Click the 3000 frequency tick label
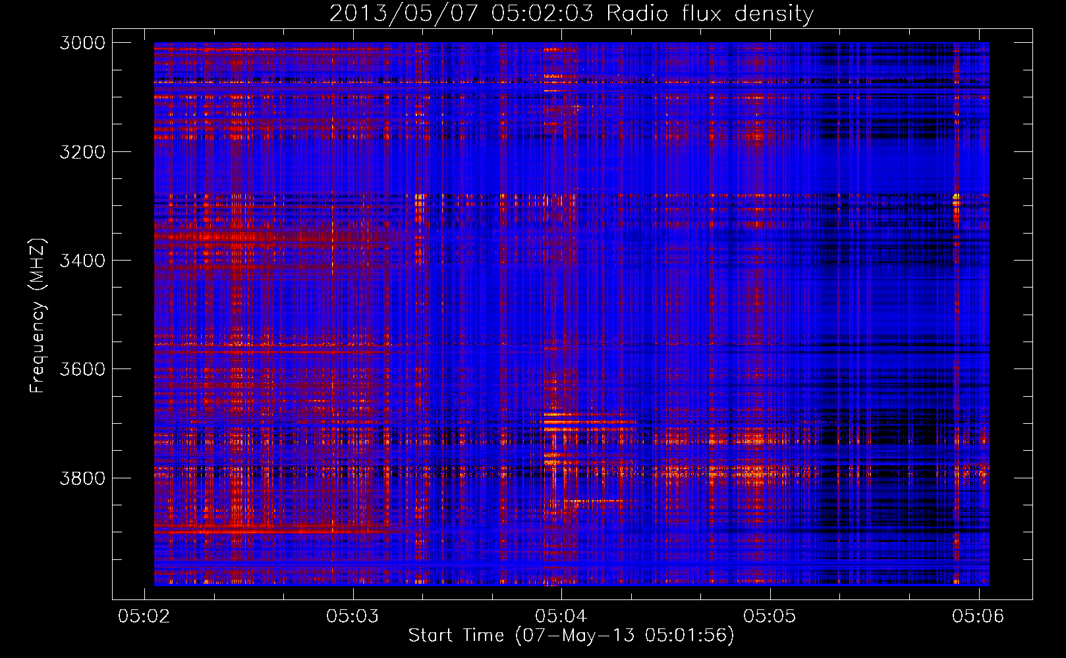Viewport: 1066px width, 658px height. (82, 43)
